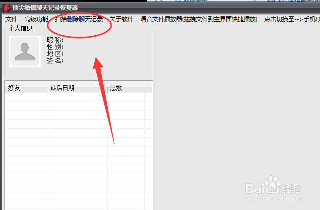Select the 性别: label
Image resolution: width=320 pixels, height=210 pixels.
pyautogui.click(x=55, y=47)
